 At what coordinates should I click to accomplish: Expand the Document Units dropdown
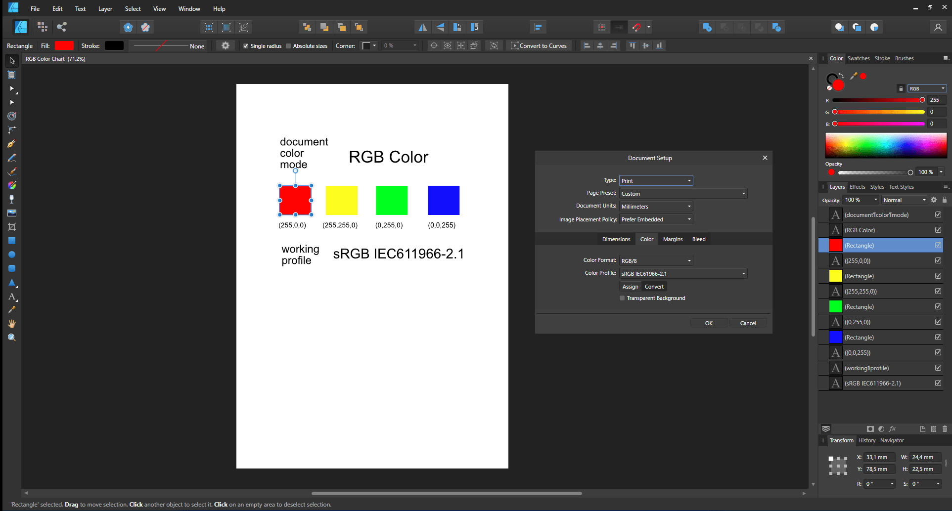(x=656, y=207)
